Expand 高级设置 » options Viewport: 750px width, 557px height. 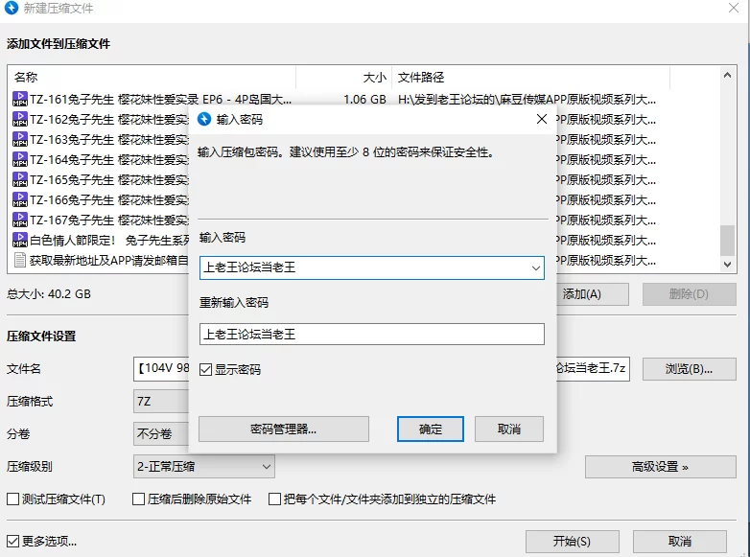click(x=660, y=467)
